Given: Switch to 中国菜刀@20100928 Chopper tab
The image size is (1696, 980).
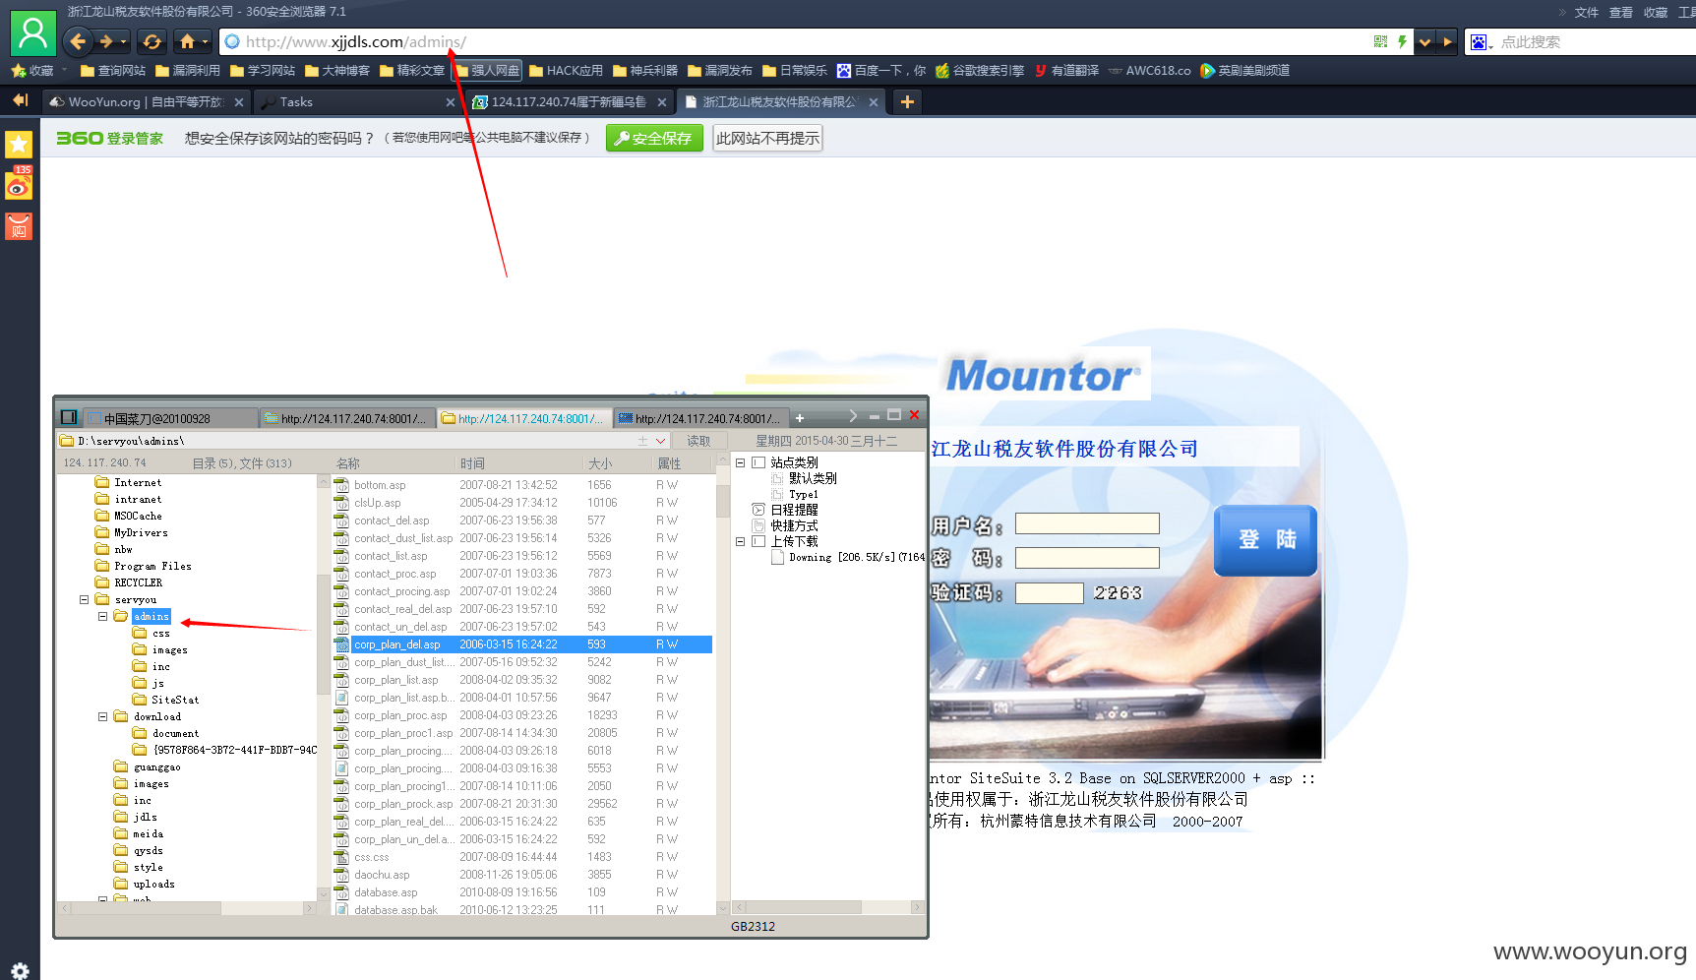Looking at the screenshot, I should [x=169, y=418].
